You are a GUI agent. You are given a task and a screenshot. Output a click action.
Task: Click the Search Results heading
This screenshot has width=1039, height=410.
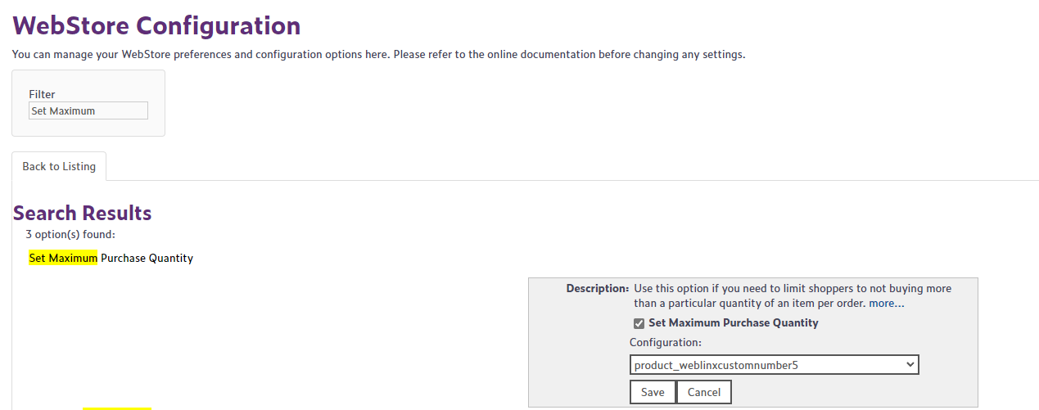pos(83,213)
